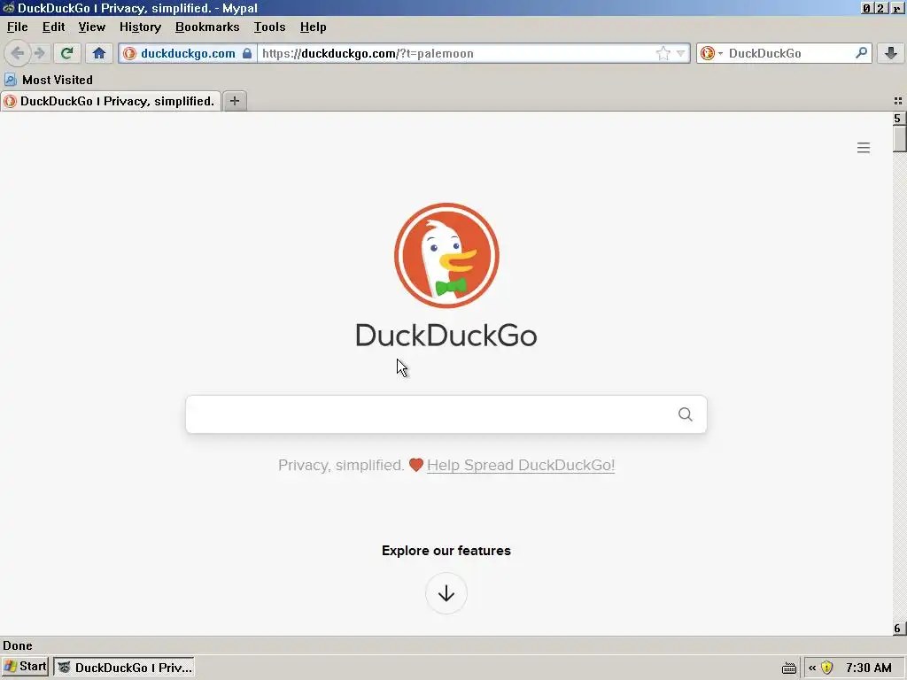This screenshot has height=680, width=907.
Task: Click the page scrollbar thumb
Action: point(899,139)
